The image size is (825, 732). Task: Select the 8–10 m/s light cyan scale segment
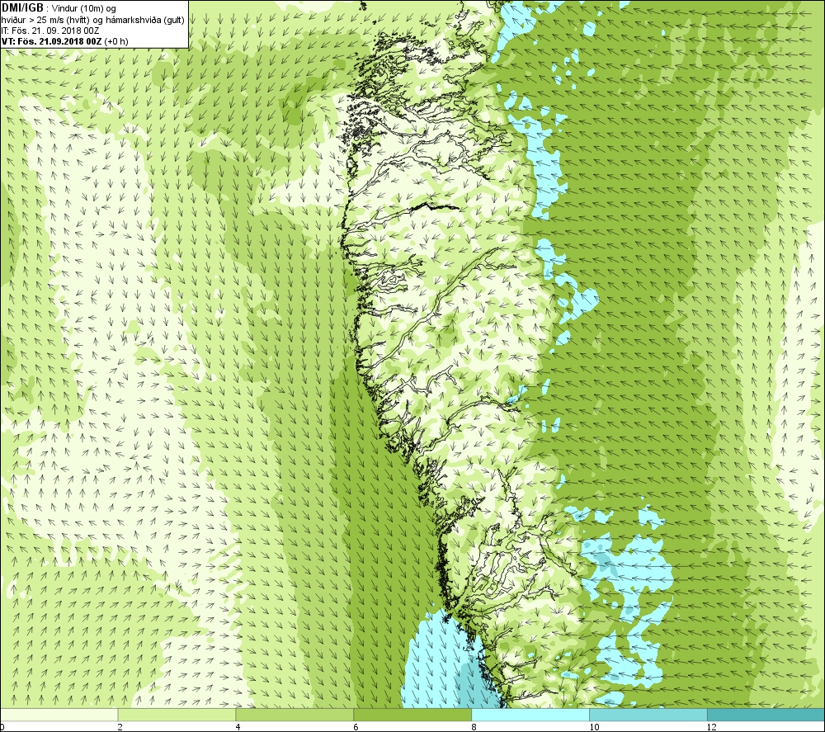[x=530, y=715]
